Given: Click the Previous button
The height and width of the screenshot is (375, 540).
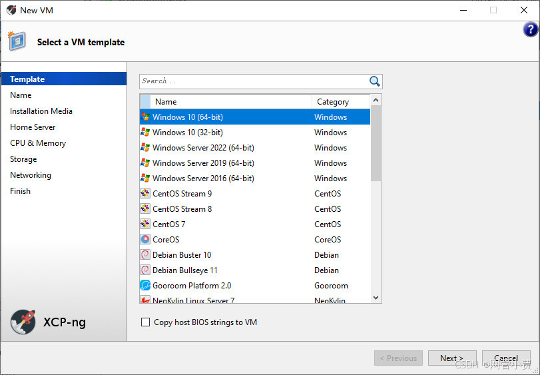Looking at the screenshot, I should pos(398,358).
